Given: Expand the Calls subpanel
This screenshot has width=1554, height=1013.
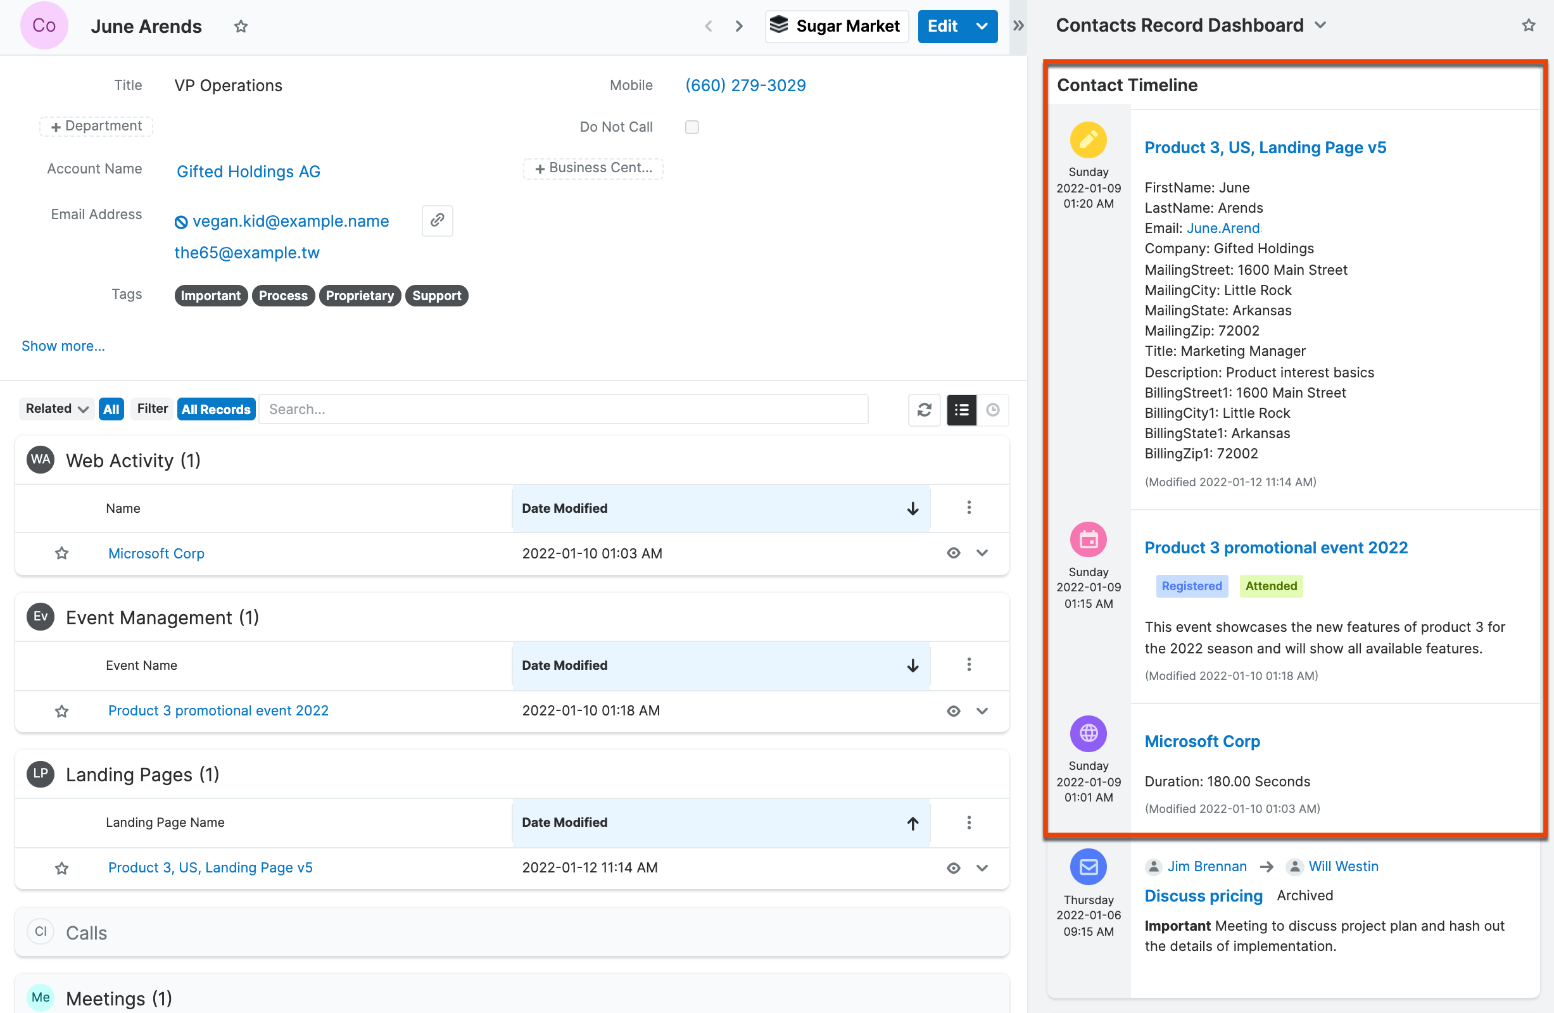Looking at the screenshot, I should [86, 932].
